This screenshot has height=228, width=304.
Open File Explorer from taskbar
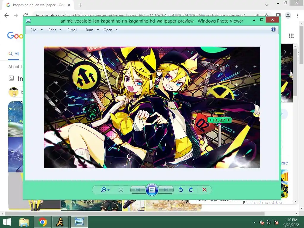click(24, 222)
